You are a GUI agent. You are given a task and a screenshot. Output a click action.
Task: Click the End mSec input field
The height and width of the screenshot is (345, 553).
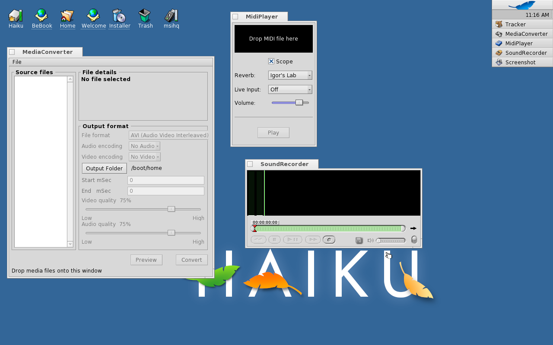(166, 191)
